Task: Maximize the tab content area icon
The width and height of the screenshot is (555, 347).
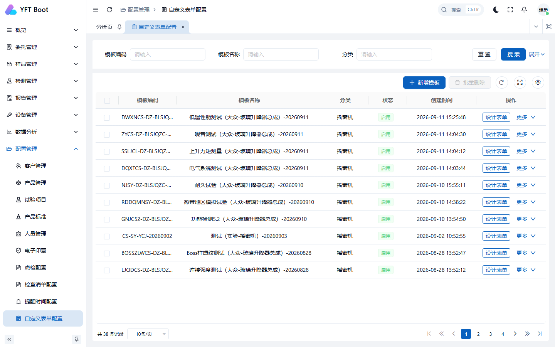Action: 549,27
